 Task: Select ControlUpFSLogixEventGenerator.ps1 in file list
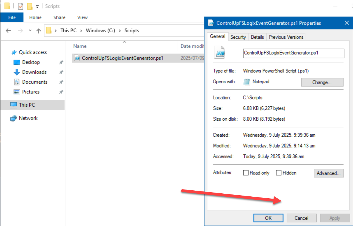click(x=122, y=58)
